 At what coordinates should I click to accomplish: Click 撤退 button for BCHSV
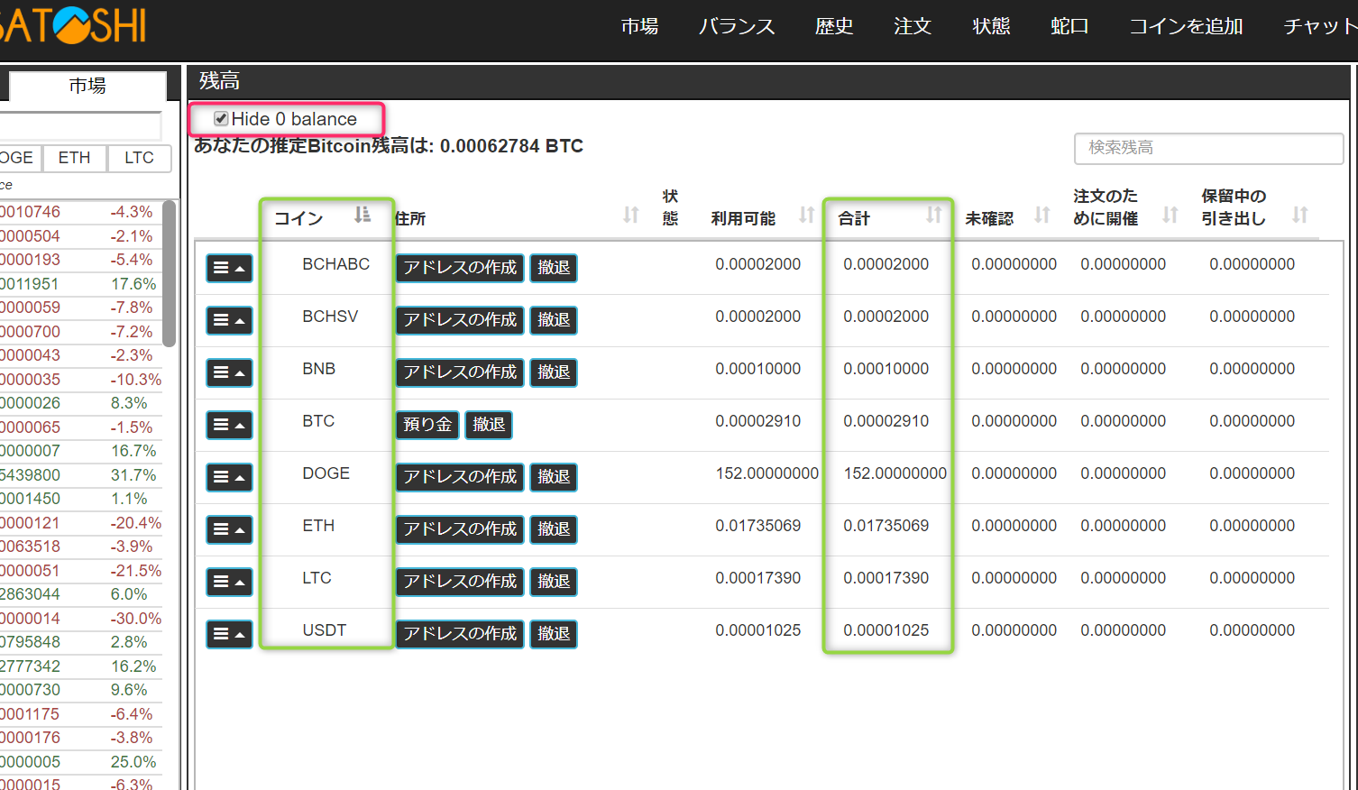tap(554, 320)
